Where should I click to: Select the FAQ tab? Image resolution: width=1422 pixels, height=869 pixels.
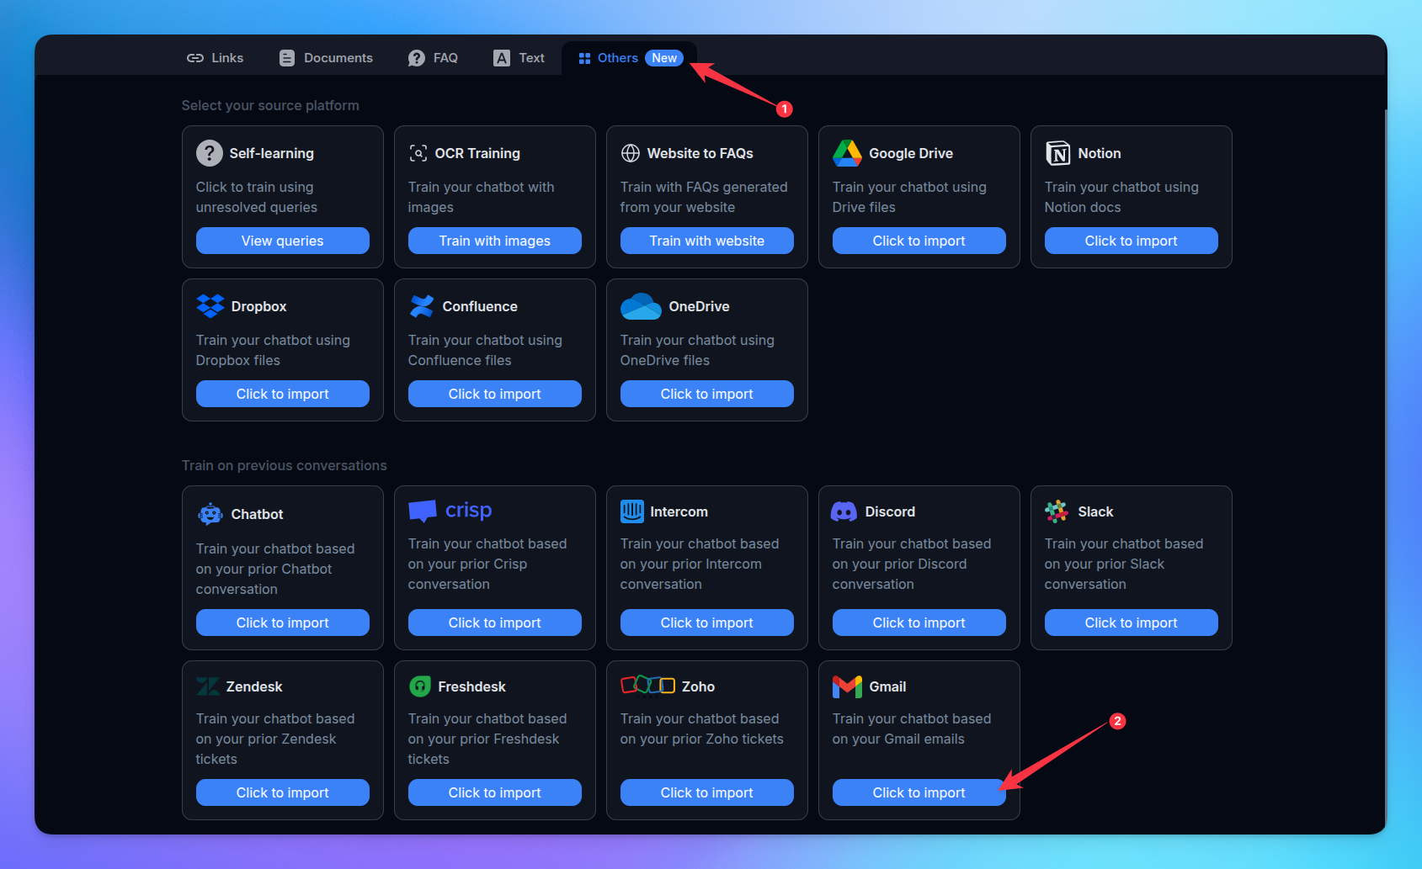(x=434, y=58)
